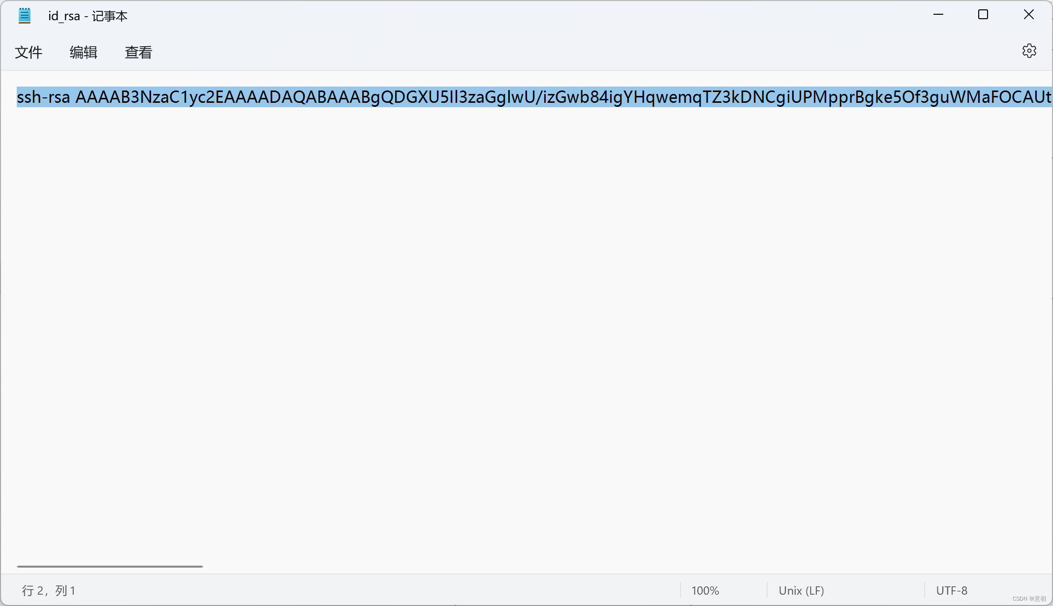The image size is (1053, 606).
Task: Click the id_rsa - 记事本 window title
Action: (x=88, y=16)
